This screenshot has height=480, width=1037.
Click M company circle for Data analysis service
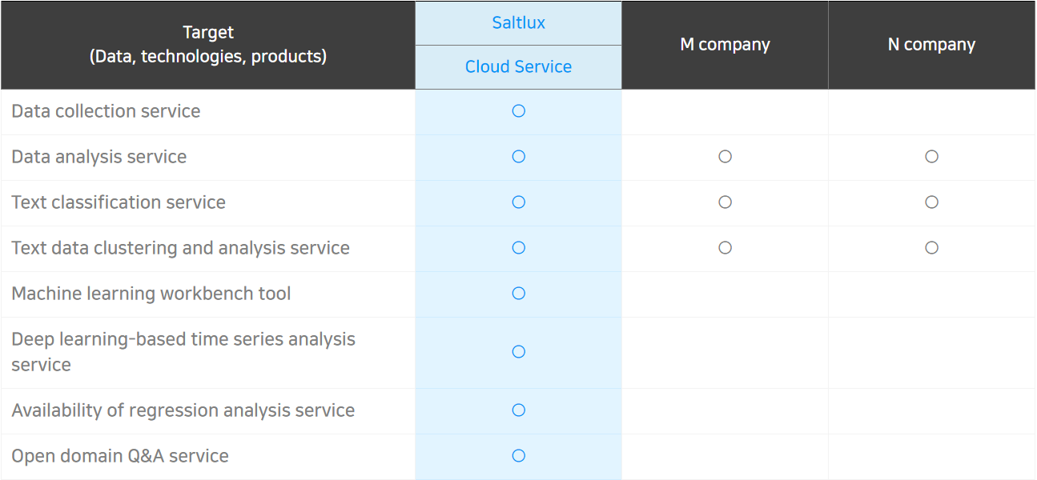pyautogui.click(x=725, y=157)
